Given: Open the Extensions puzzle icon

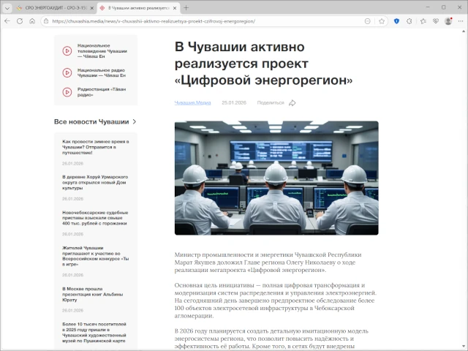Looking at the screenshot, I should 409,21.
